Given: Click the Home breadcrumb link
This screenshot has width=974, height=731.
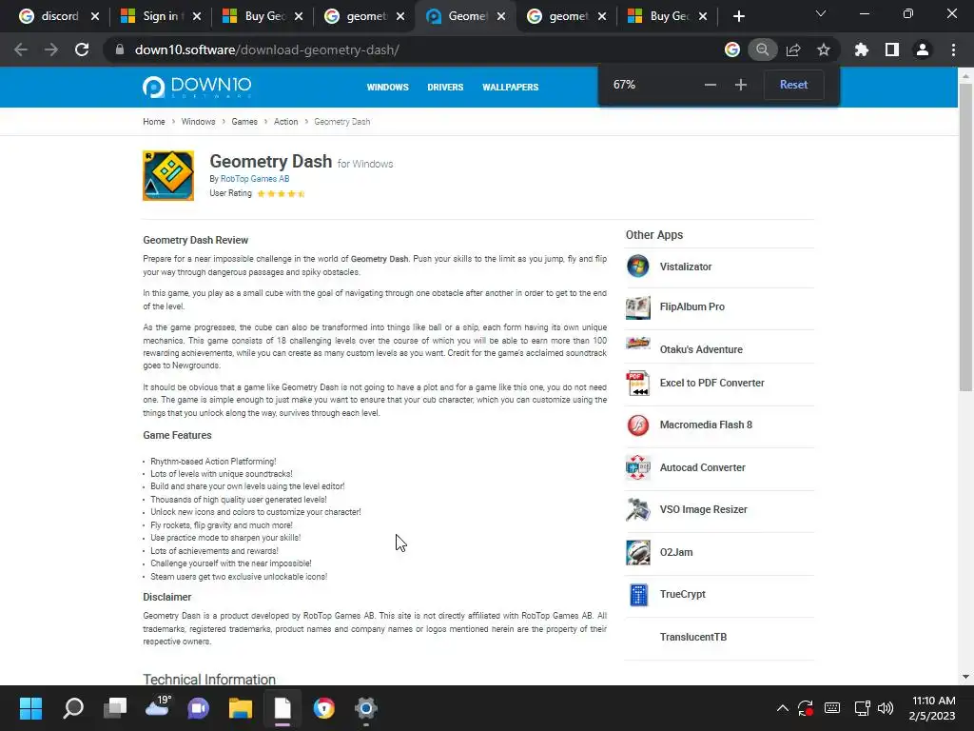Looking at the screenshot, I should 154,122.
